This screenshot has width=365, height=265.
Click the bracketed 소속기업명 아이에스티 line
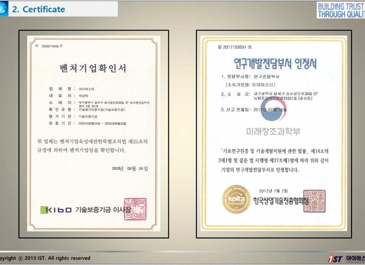pyautogui.click(x=250, y=85)
